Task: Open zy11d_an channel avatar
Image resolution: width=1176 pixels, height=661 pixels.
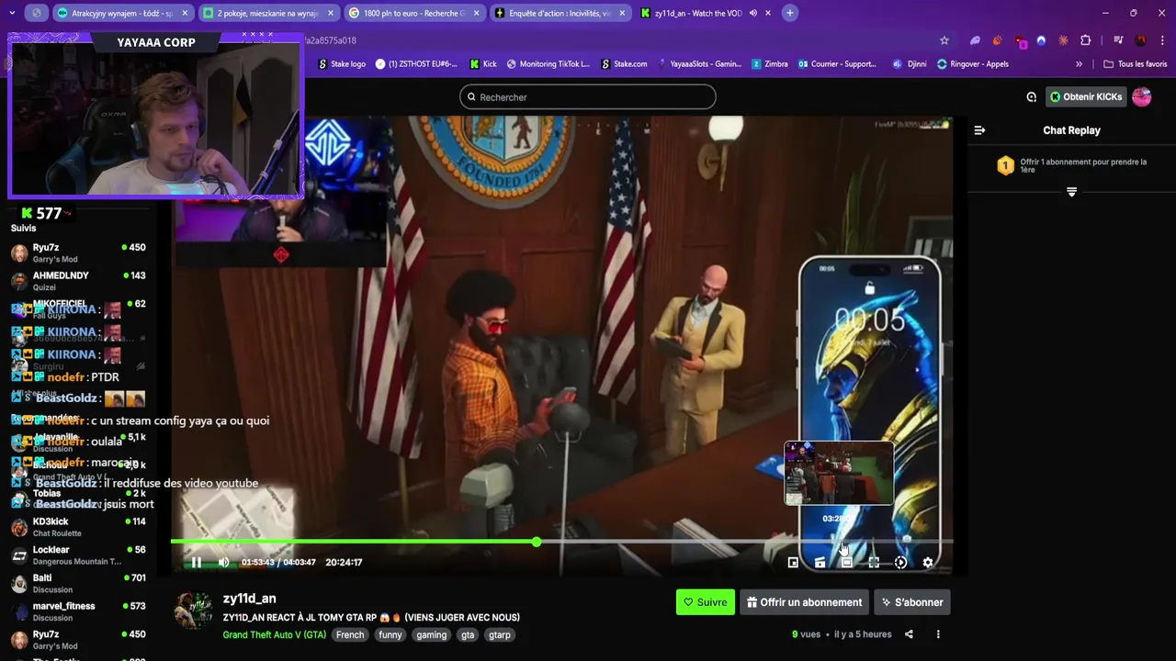Action: 194,611
